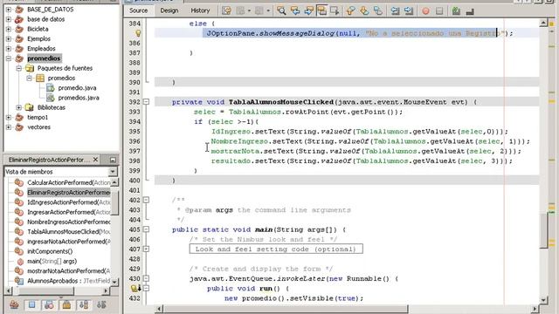Stop macro recording icon
The image size is (559, 314).
(x=439, y=11)
